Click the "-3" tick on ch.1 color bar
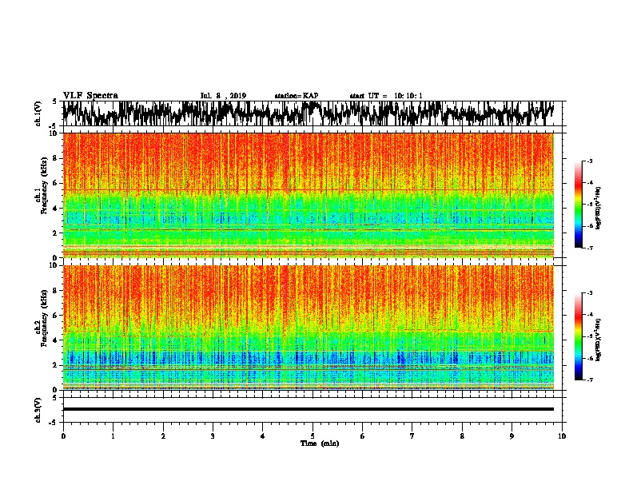The width and height of the screenshot is (633, 489). (589, 161)
